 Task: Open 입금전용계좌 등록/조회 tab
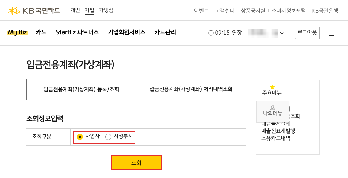[81, 90]
